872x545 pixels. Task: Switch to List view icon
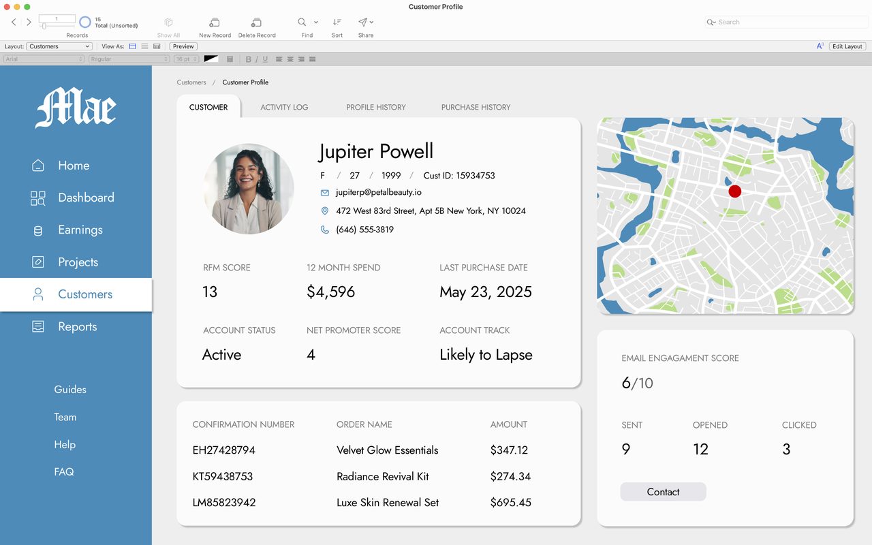pos(144,46)
